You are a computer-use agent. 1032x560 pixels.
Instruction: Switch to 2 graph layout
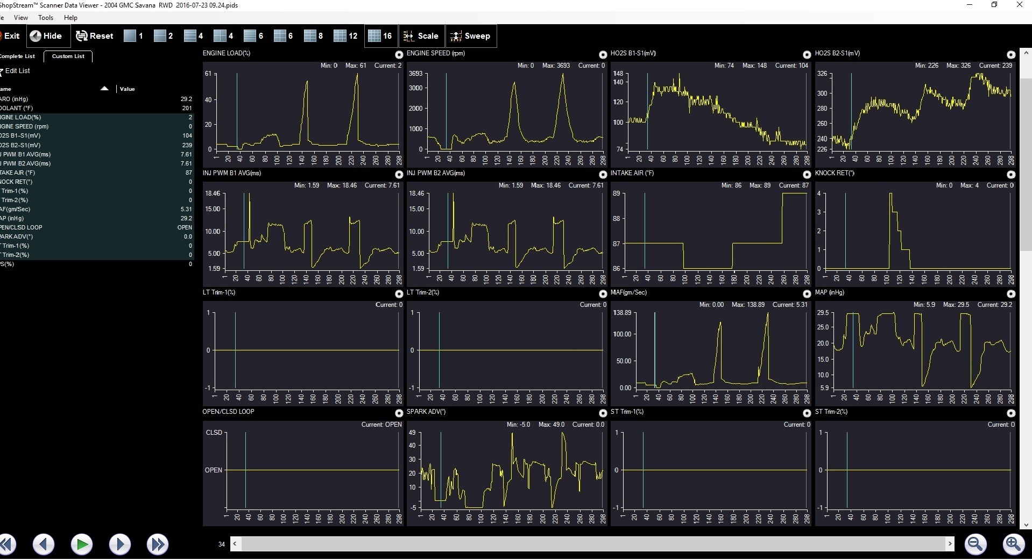(164, 36)
